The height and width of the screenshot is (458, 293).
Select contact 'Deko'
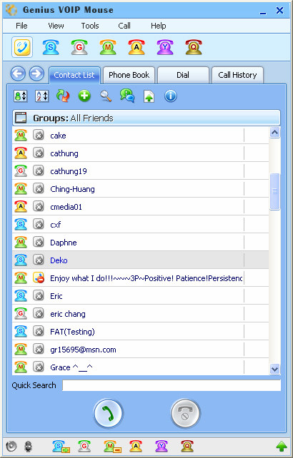coord(141,260)
